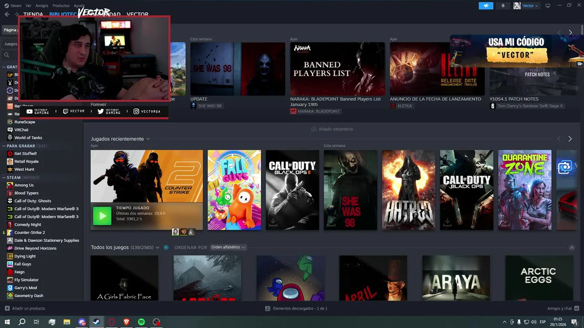Screen dimensions: 584x328
Task: Open the Ver menu
Action: (28, 5)
